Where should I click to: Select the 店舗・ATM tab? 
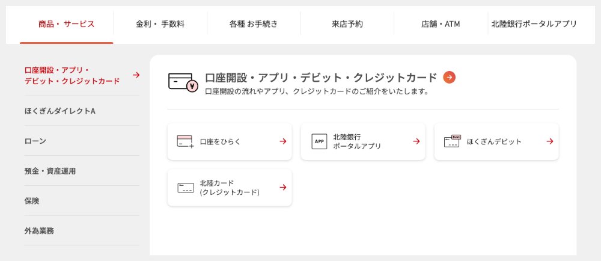click(441, 25)
